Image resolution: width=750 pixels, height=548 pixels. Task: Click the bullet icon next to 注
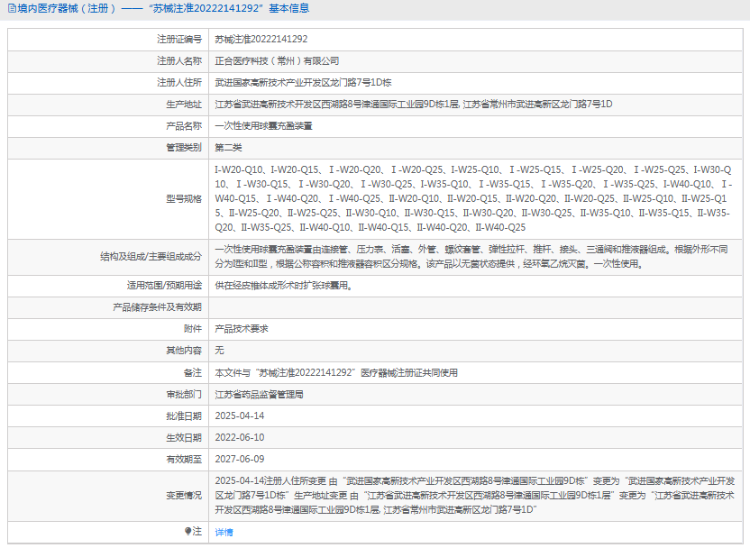tap(187, 531)
